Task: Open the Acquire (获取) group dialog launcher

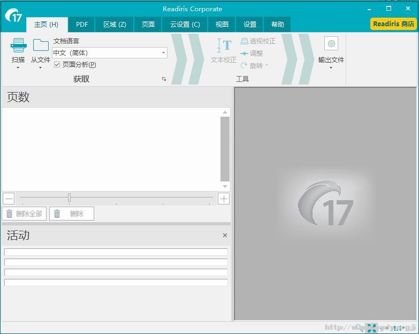Action: pos(164,79)
